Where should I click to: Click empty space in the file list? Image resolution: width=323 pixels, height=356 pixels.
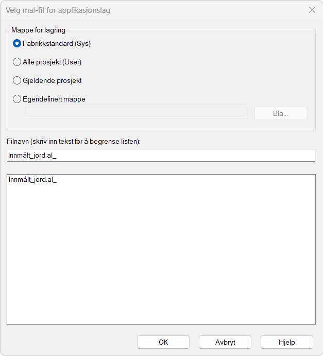161,258
